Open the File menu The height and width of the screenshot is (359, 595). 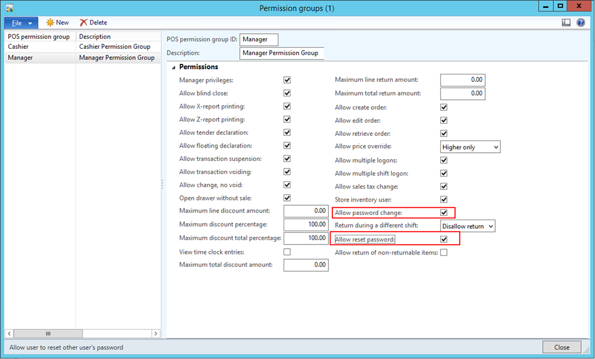coord(21,23)
